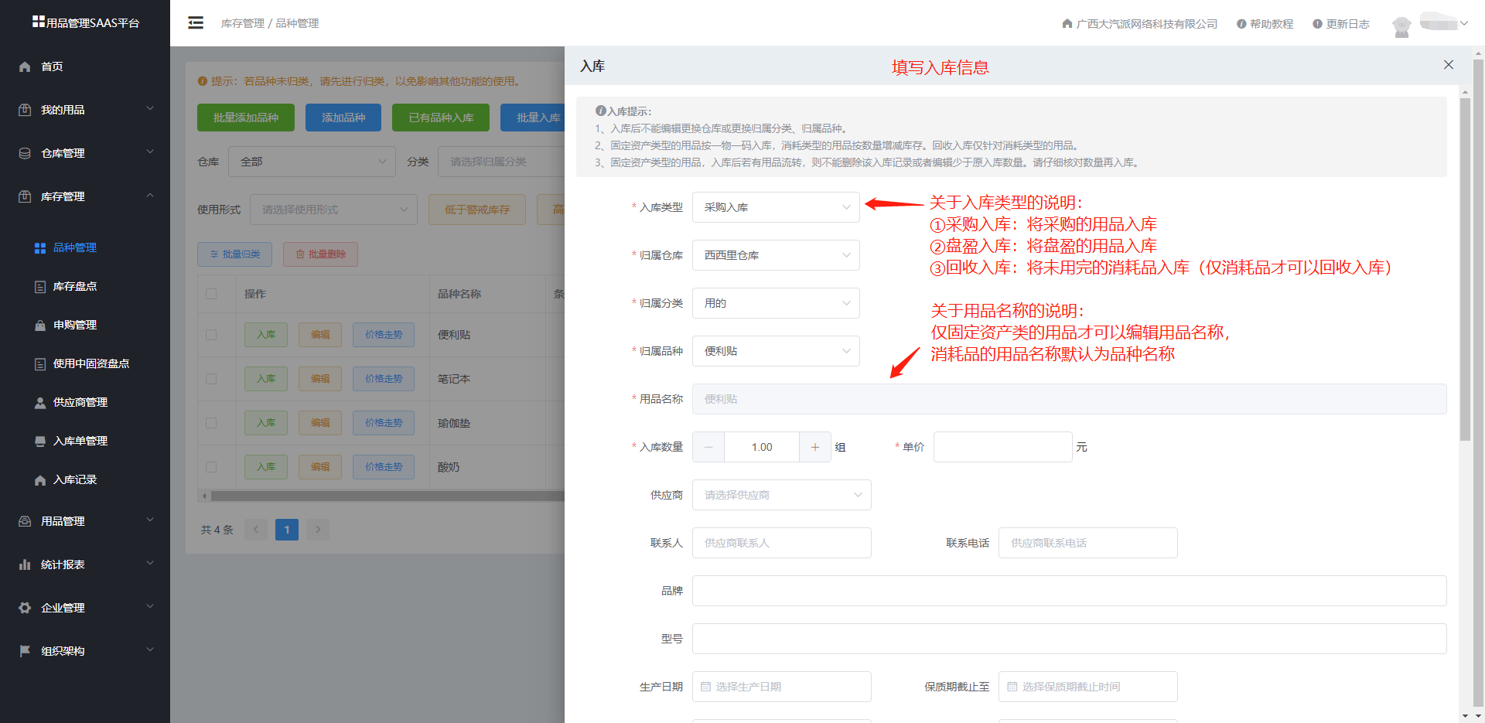This screenshot has height=723, width=1485.
Task: Click 价格走势 button in the 笔记本 row
Action: (384, 379)
